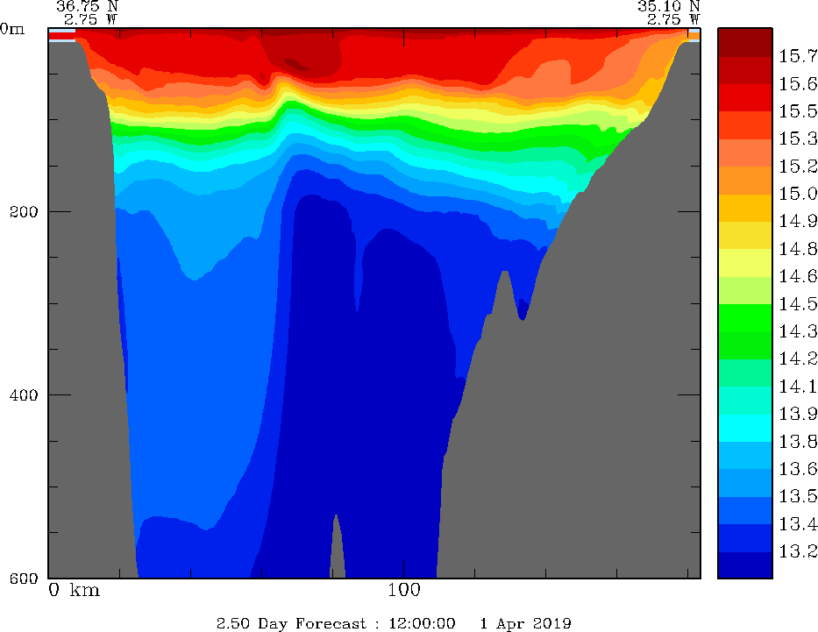Pick the colorbar swatch between 15.6 and 15.5
The image size is (818, 632).
point(745,97)
